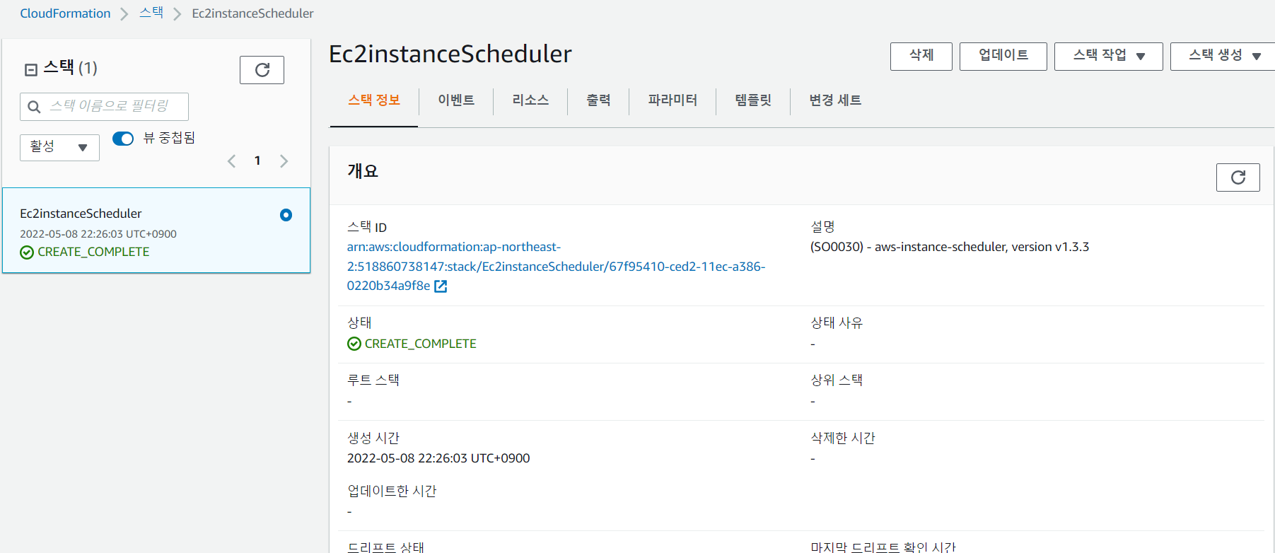This screenshot has height=553, width=1275.
Task: Open 스택 작업 dropdown menu
Action: [x=1108, y=56]
